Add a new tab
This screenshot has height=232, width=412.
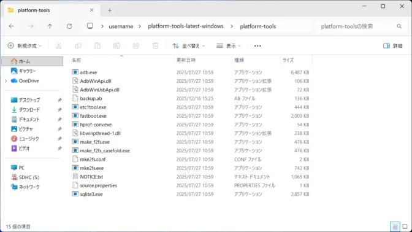[x=110, y=10]
